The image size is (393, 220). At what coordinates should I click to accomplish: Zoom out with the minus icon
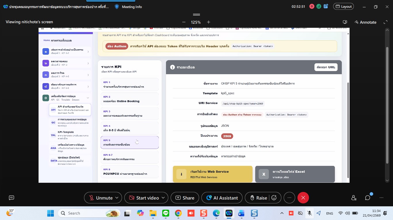184,22
